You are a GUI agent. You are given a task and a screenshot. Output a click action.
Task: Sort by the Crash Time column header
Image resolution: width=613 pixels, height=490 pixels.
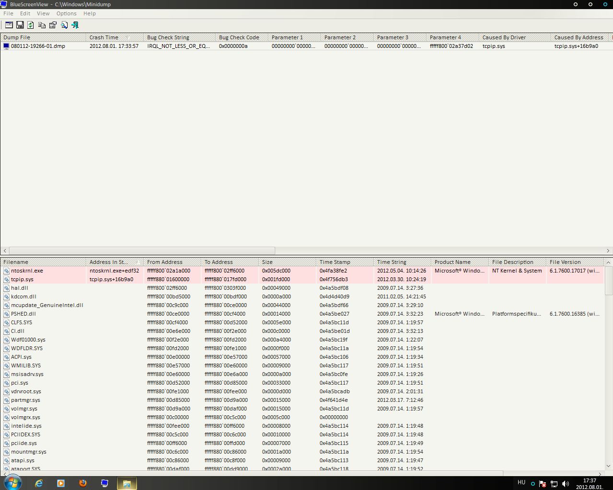pos(115,37)
